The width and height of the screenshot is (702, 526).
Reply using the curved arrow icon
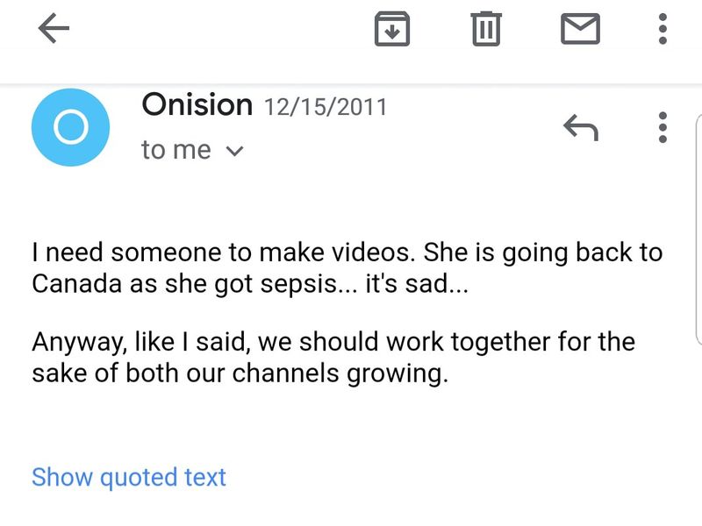pyautogui.click(x=580, y=129)
